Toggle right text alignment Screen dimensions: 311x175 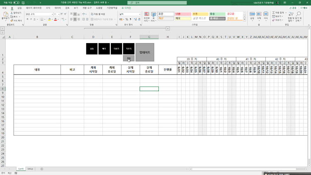pyautogui.click(x=78, y=19)
